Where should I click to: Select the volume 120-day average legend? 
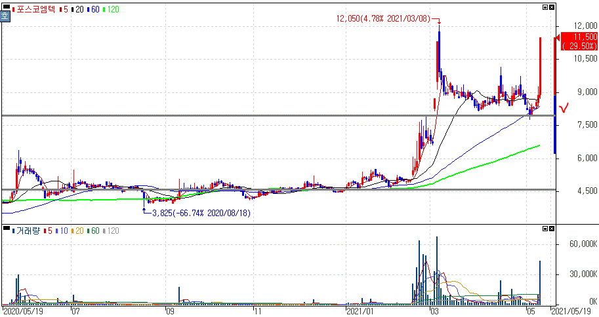111,231
